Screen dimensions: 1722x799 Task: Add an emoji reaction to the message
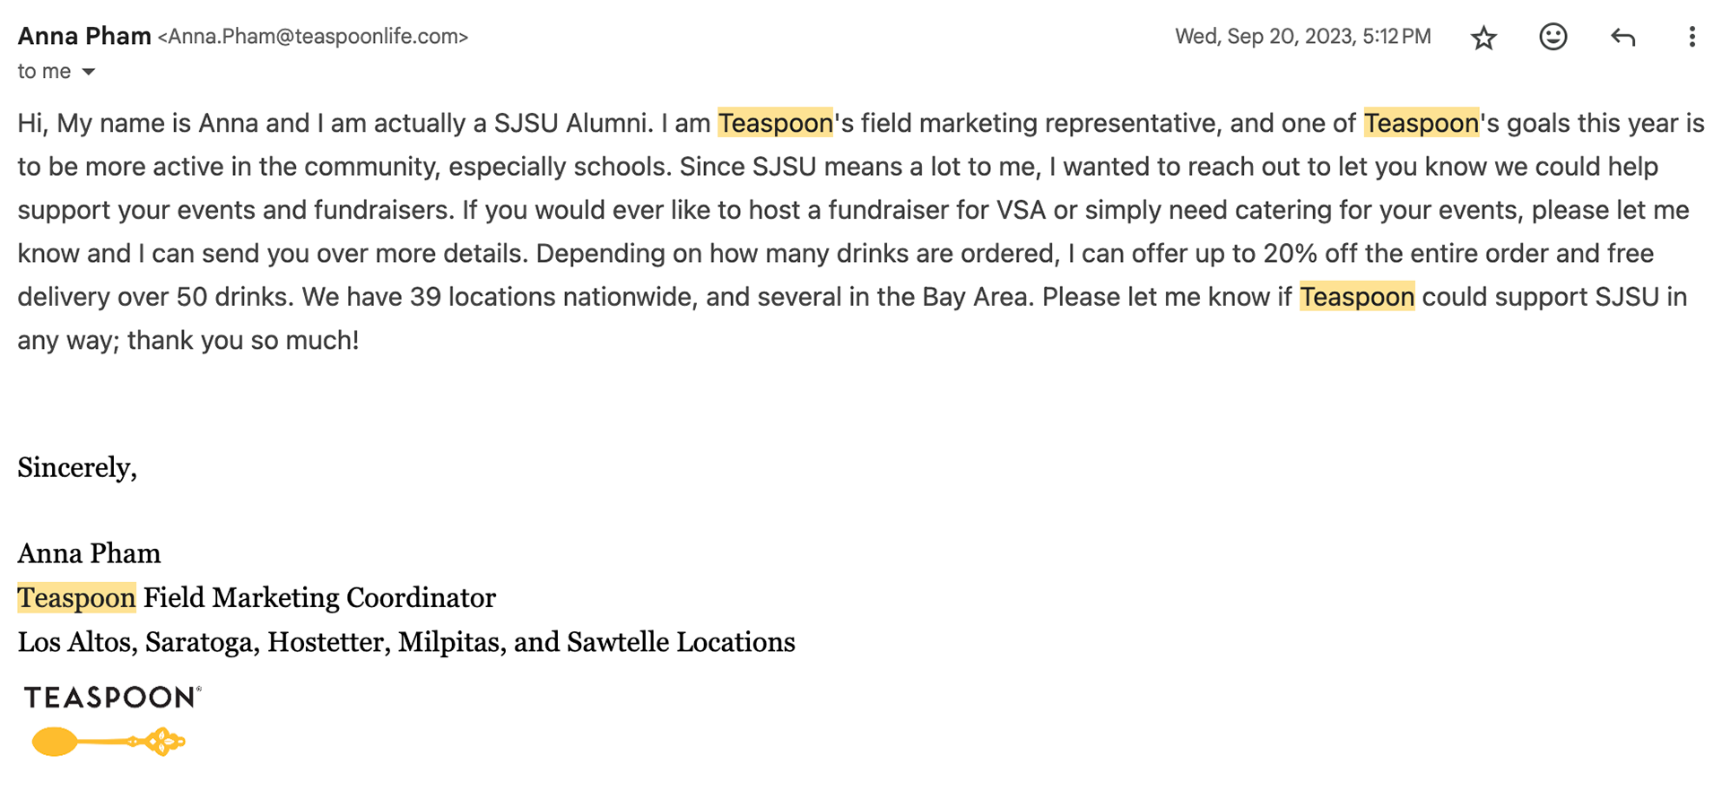(x=1553, y=37)
